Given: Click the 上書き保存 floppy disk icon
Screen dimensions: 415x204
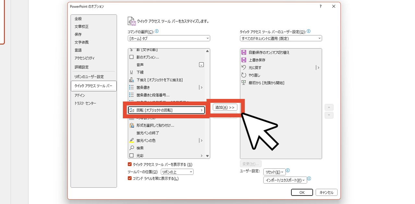Looking at the screenshot, I should coord(244,60).
